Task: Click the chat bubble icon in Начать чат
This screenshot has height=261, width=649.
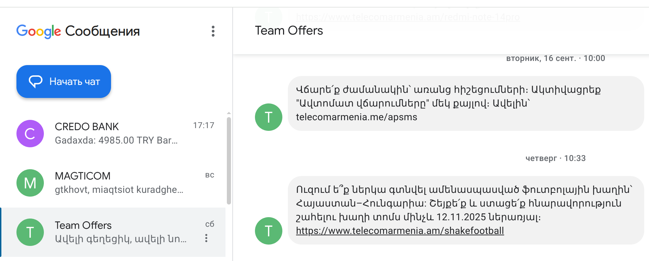Action: click(x=36, y=82)
